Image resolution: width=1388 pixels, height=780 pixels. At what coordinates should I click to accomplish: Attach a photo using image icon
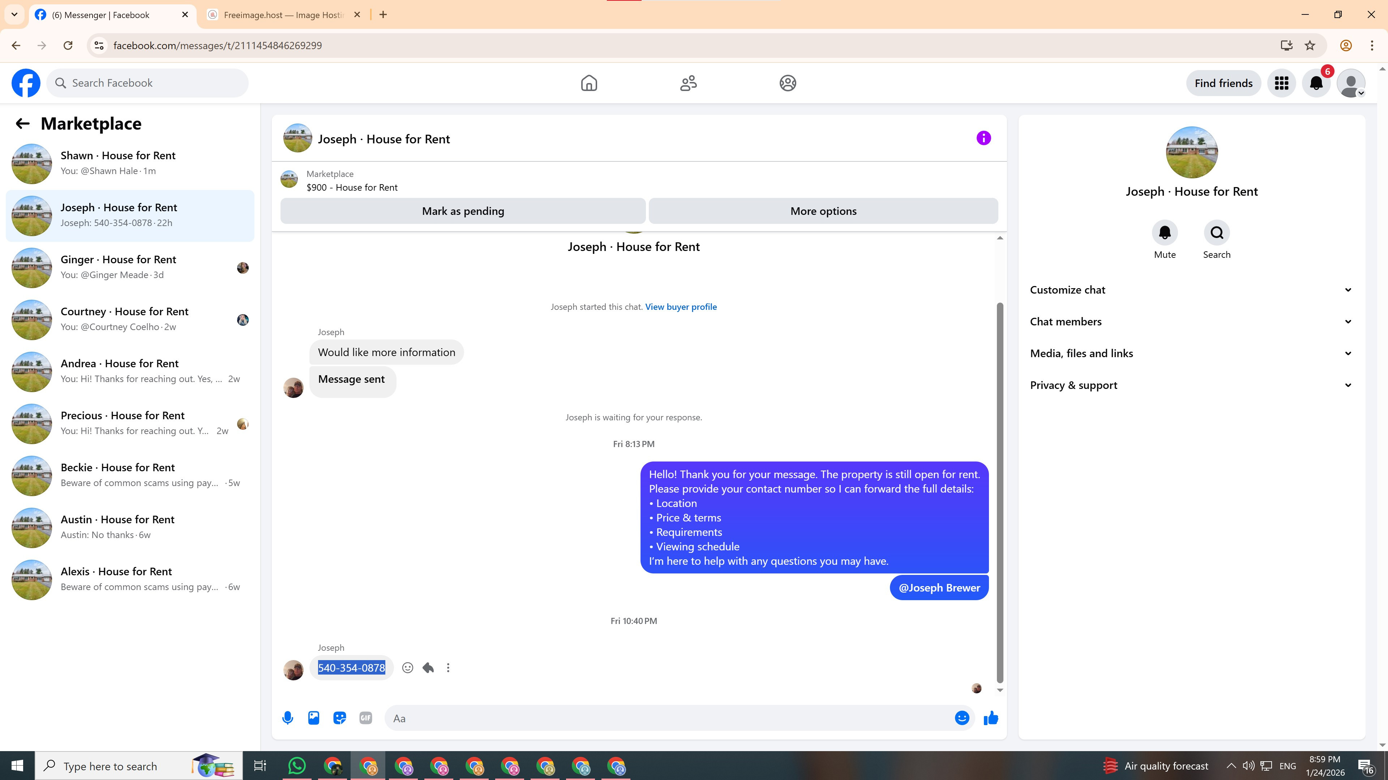click(314, 718)
